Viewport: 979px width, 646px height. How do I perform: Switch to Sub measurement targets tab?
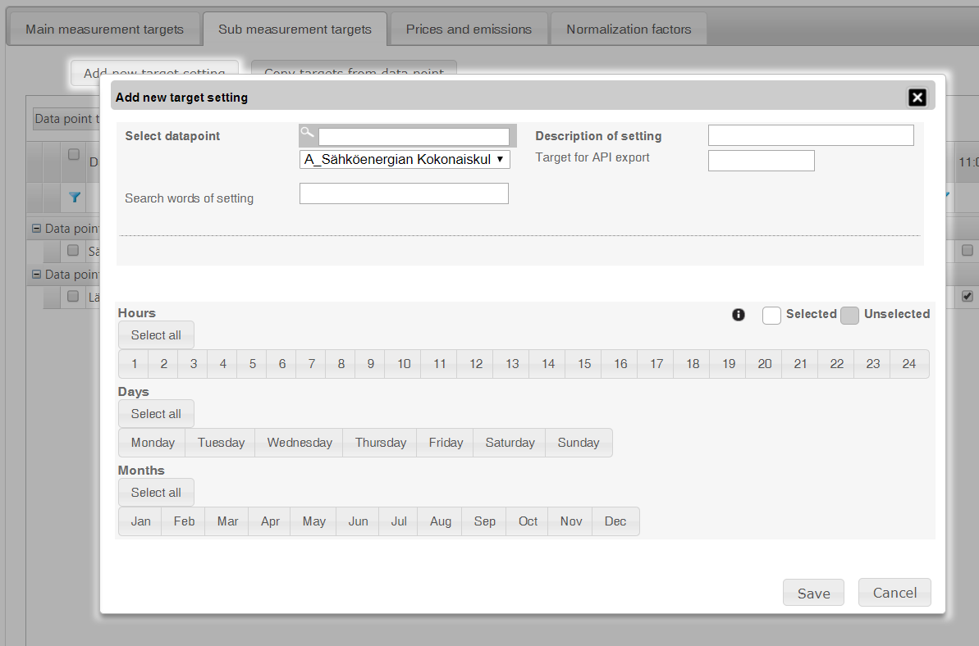(x=295, y=30)
